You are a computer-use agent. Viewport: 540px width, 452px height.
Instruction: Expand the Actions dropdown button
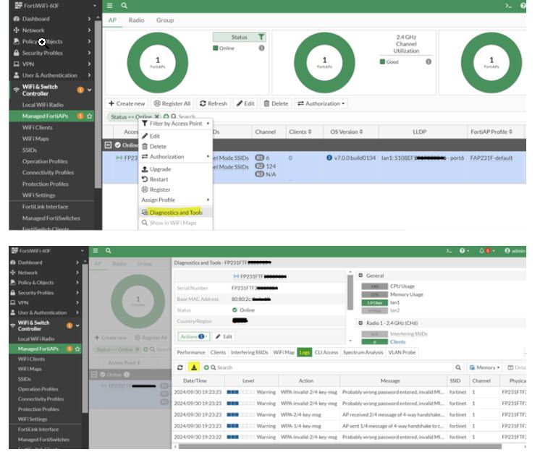tap(193, 336)
